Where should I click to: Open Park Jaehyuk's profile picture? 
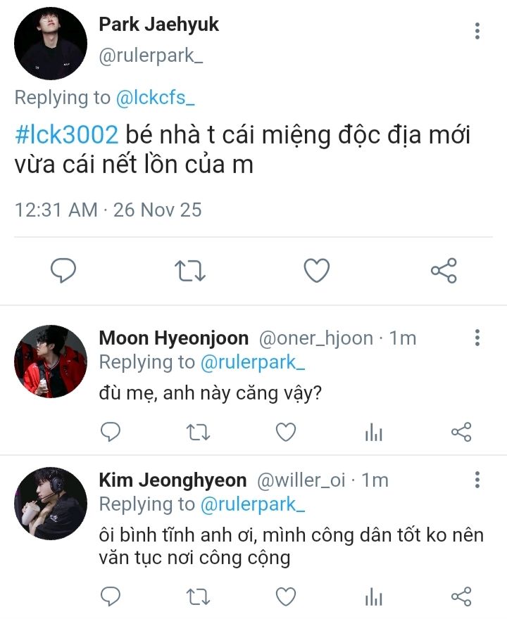point(51,44)
